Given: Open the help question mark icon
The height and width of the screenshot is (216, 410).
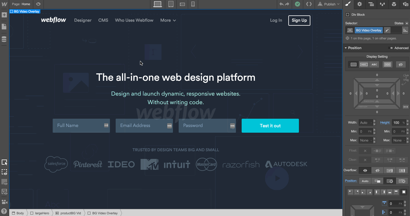Looking at the screenshot, I should (x=4, y=211).
